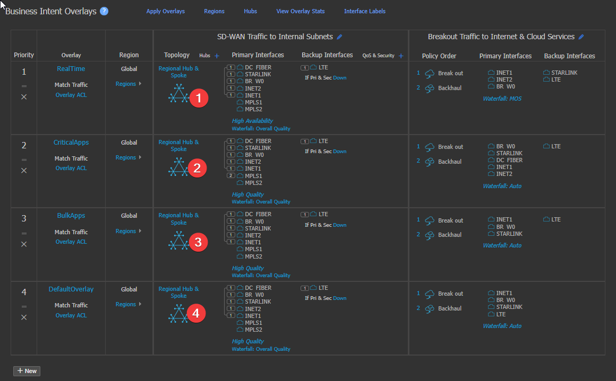Delete the RealTime overlay with X icon

coord(24,97)
